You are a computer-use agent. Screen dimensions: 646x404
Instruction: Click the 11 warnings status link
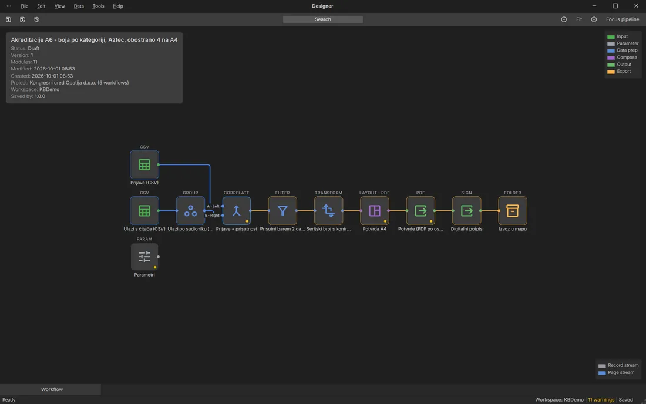click(x=601, y=400)
